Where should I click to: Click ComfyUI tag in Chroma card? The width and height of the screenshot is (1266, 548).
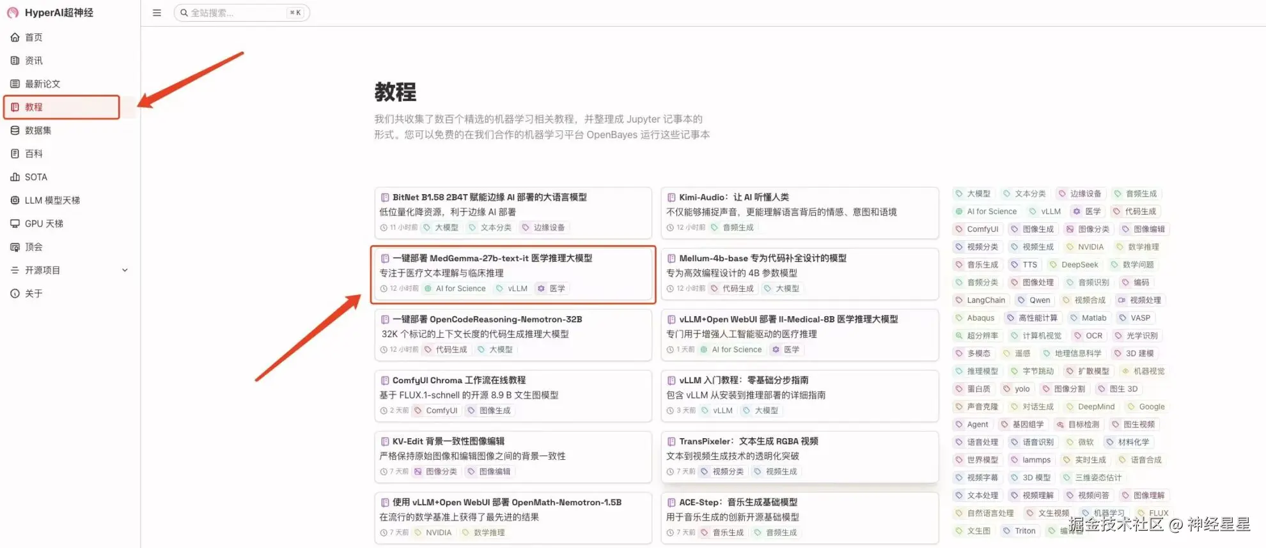click(436, 411)
